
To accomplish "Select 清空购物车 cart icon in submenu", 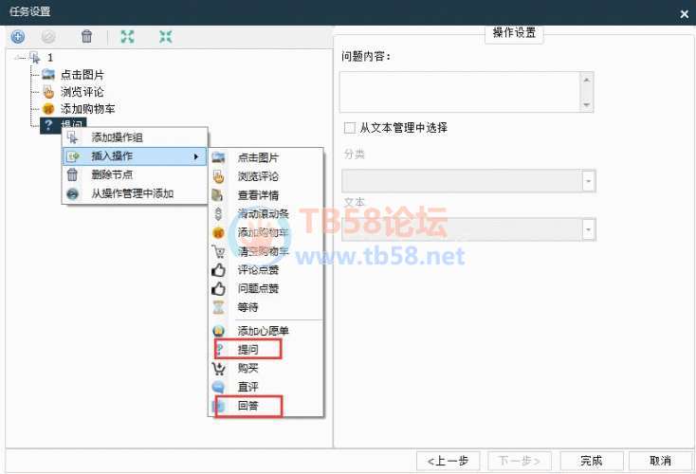I will point(258,251).
